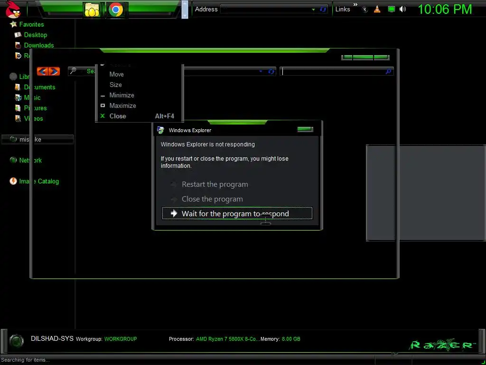Click the Music library icon
Screen dimensions: 486x365
tap(18, 98)
